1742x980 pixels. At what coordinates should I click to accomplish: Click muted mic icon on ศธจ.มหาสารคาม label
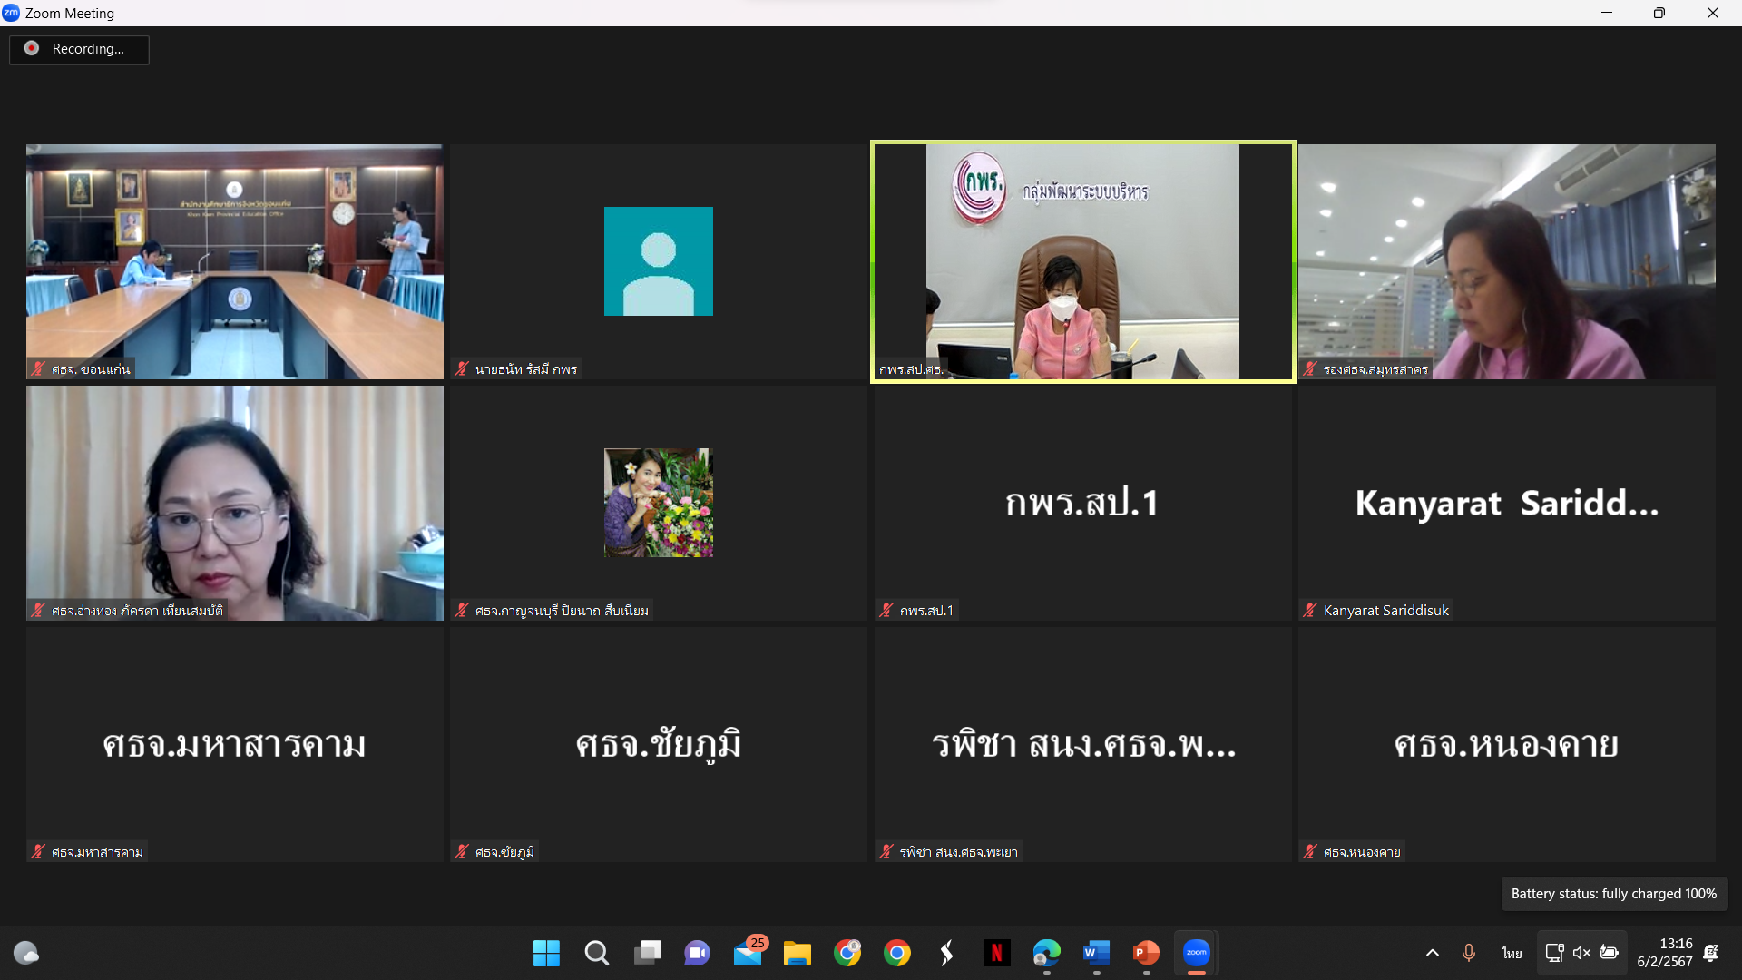coord(38,851)
